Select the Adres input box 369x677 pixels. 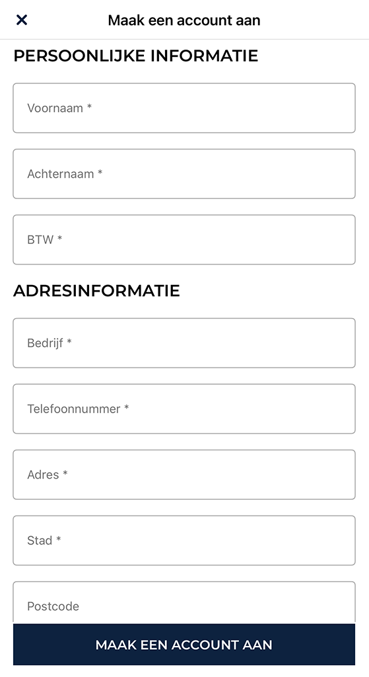pyautogui.click(x=184, y=475)
